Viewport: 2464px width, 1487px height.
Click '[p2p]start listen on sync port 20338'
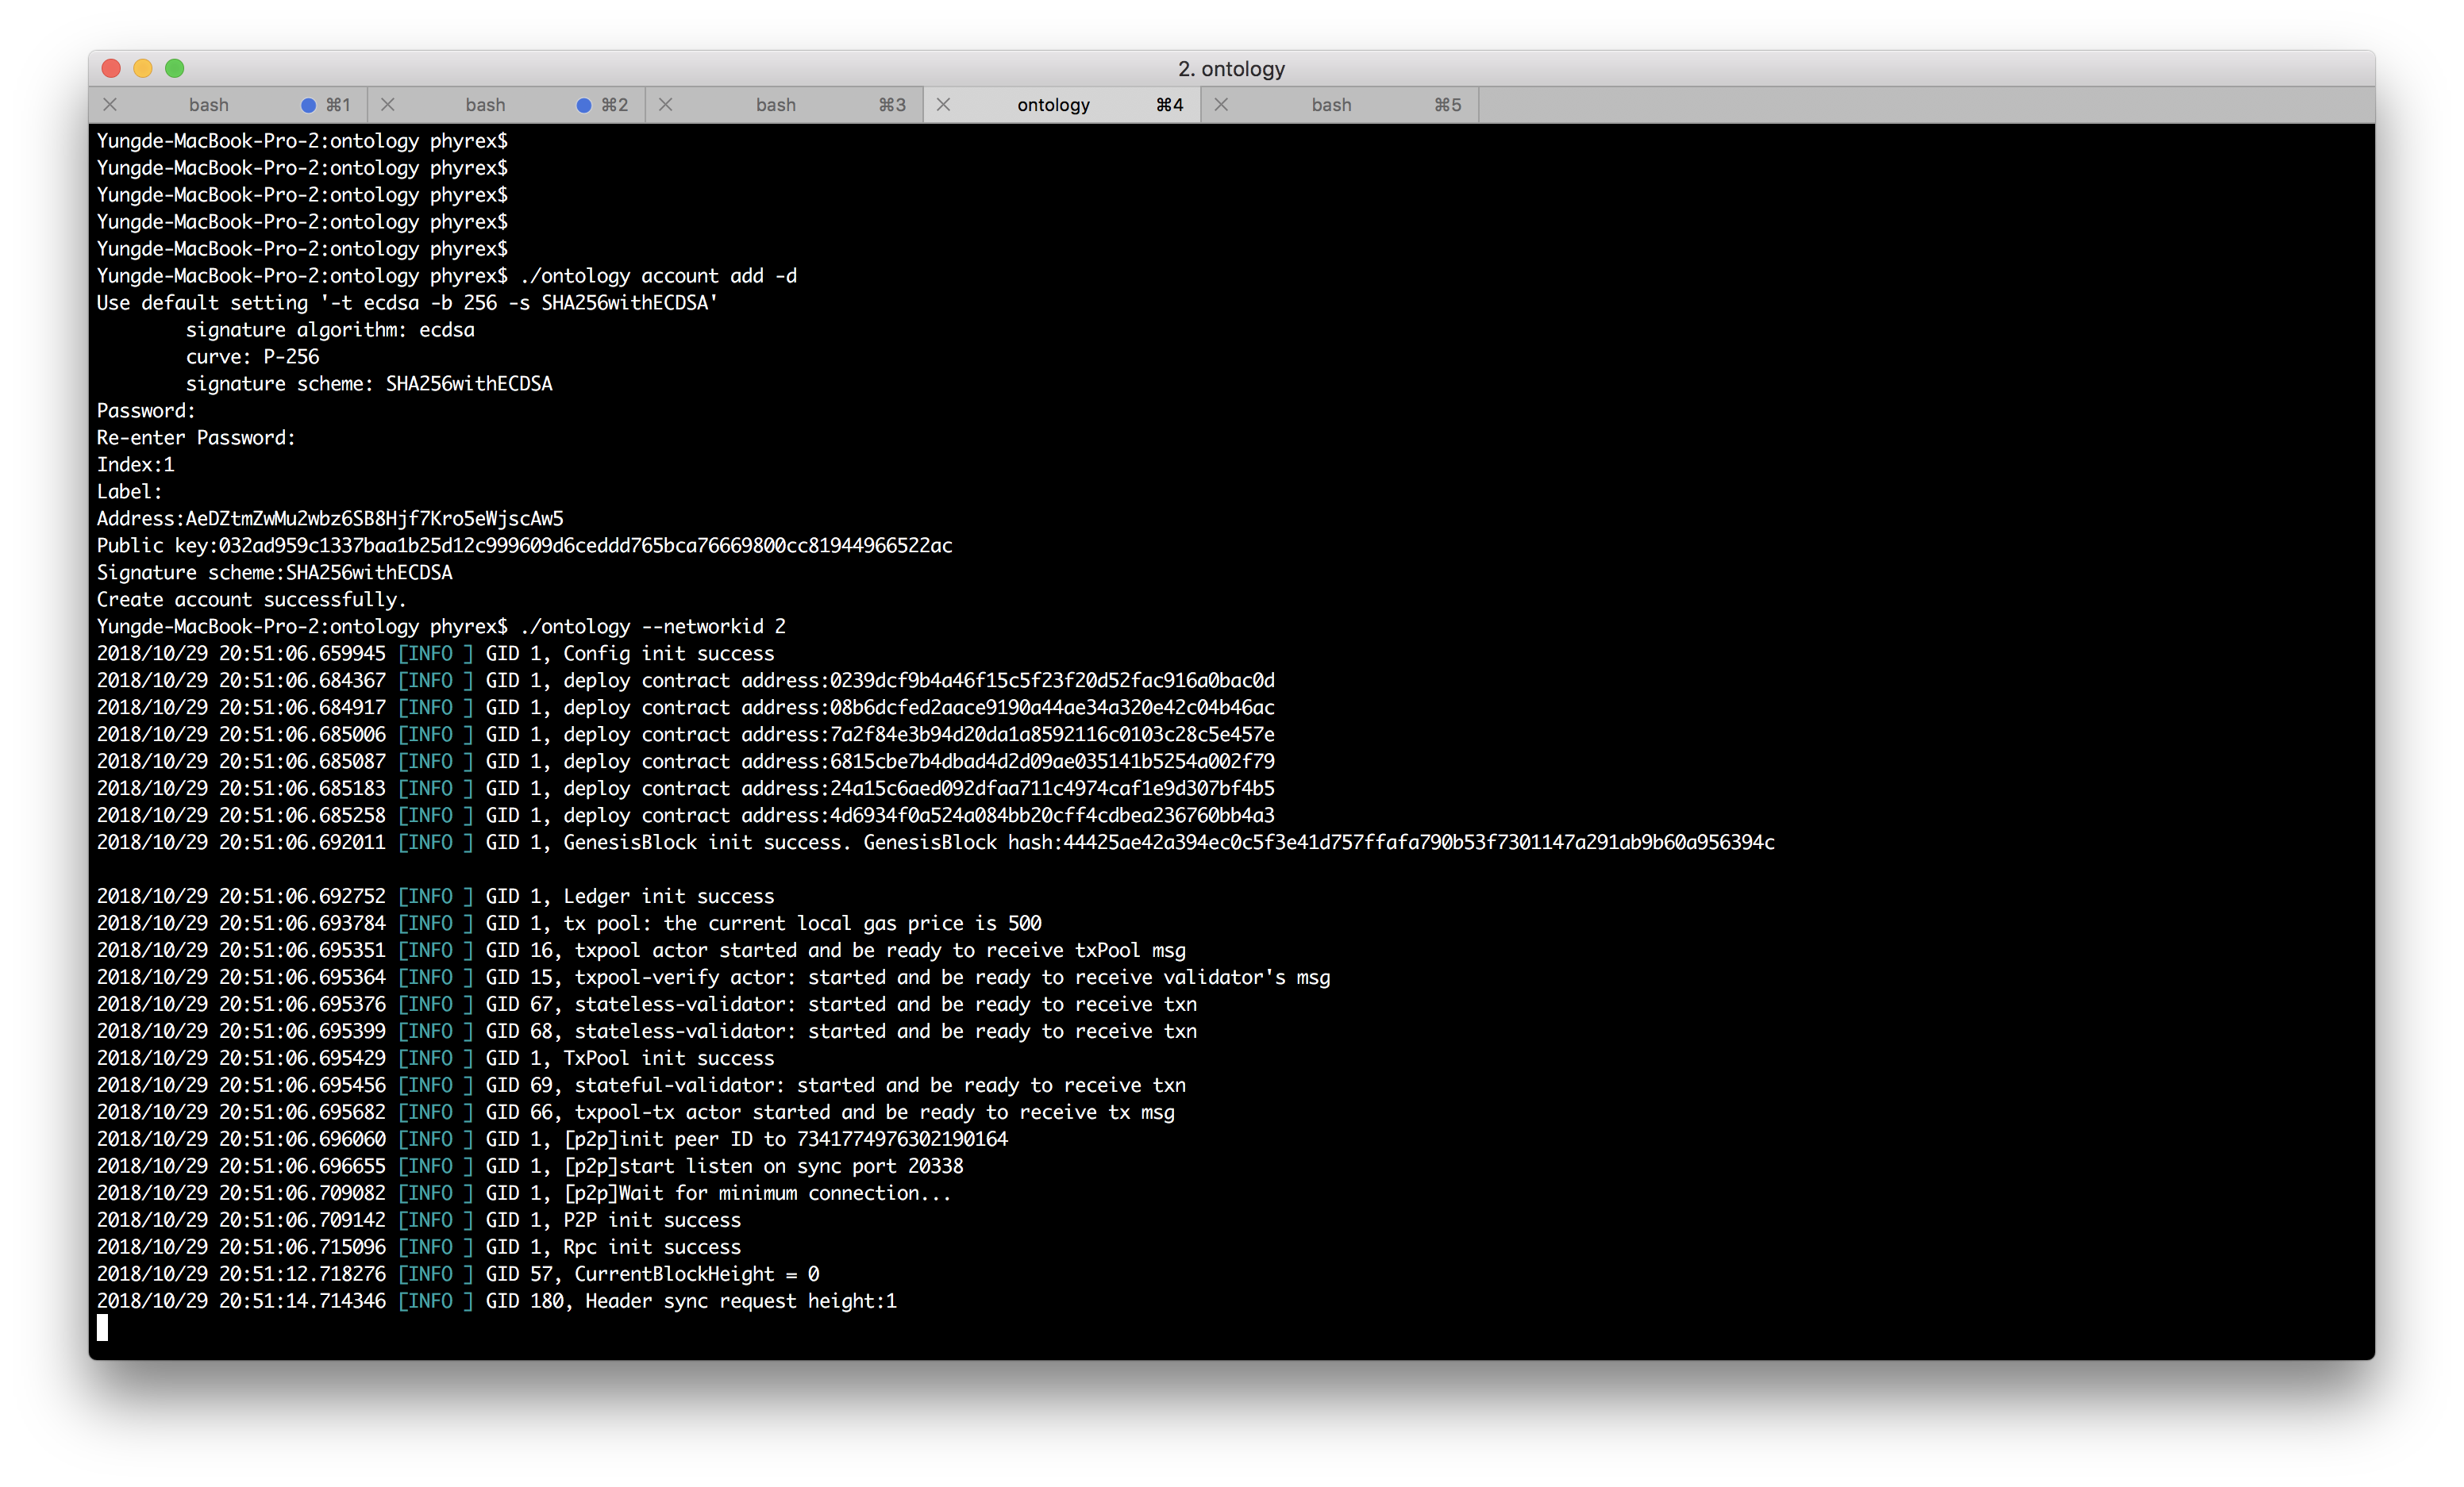pyautogui.click(x=764, y=1166)
